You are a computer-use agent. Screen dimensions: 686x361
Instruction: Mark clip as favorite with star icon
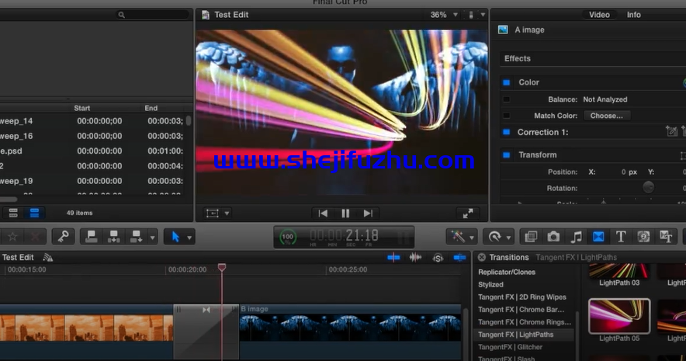pyautogui.click(x=12, y=237)
